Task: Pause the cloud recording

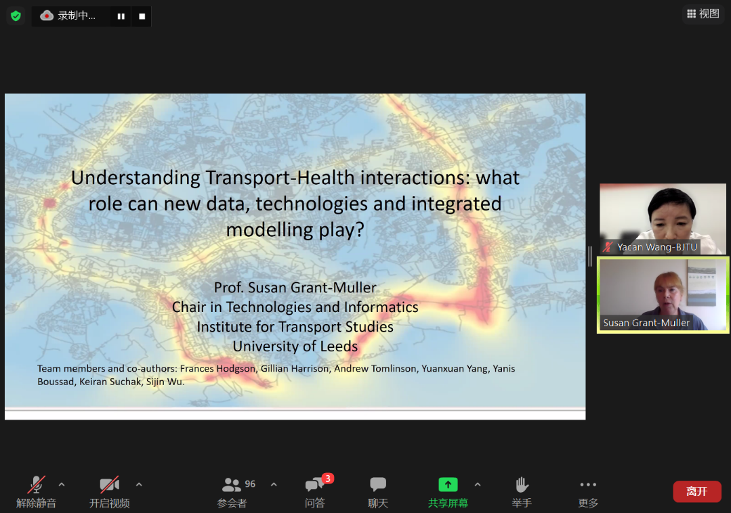Action: pos(121,16)
